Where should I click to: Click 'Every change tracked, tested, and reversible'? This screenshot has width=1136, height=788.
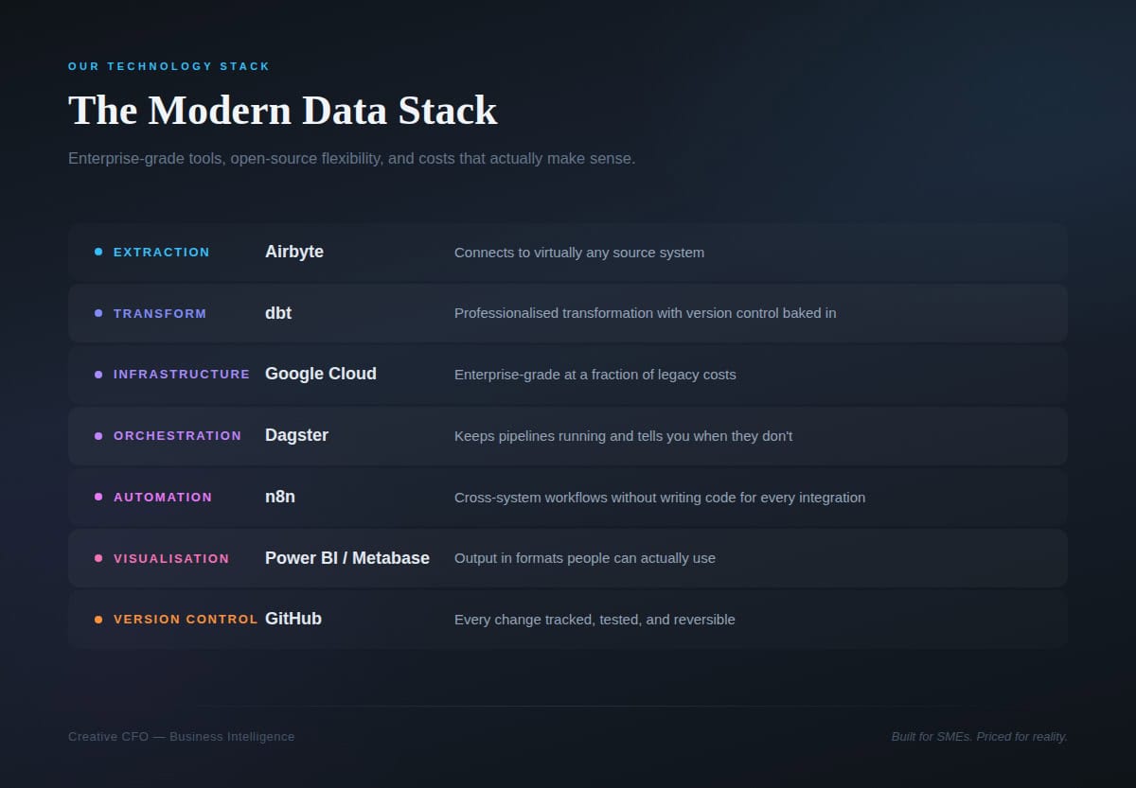coord(595,620)
